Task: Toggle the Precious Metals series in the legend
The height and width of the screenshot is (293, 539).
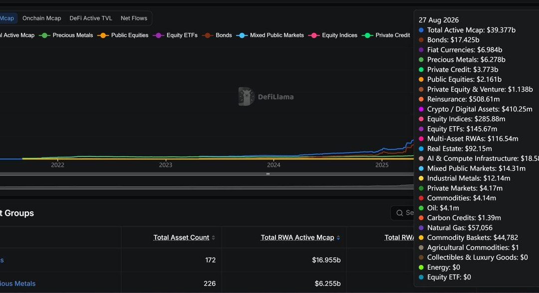Action: click(66, 35)
